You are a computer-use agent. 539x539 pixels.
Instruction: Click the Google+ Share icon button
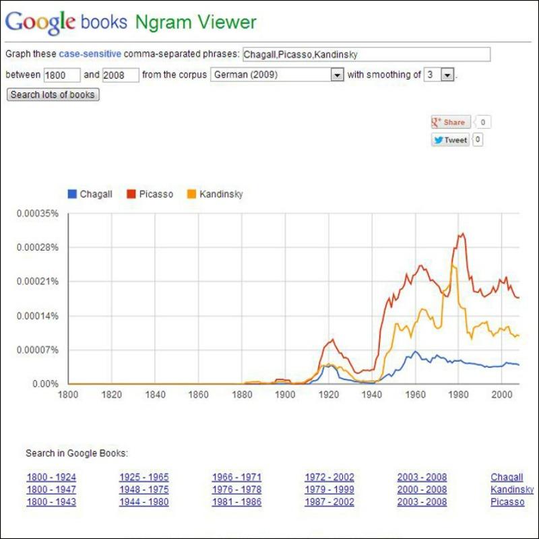pos(451,122)
